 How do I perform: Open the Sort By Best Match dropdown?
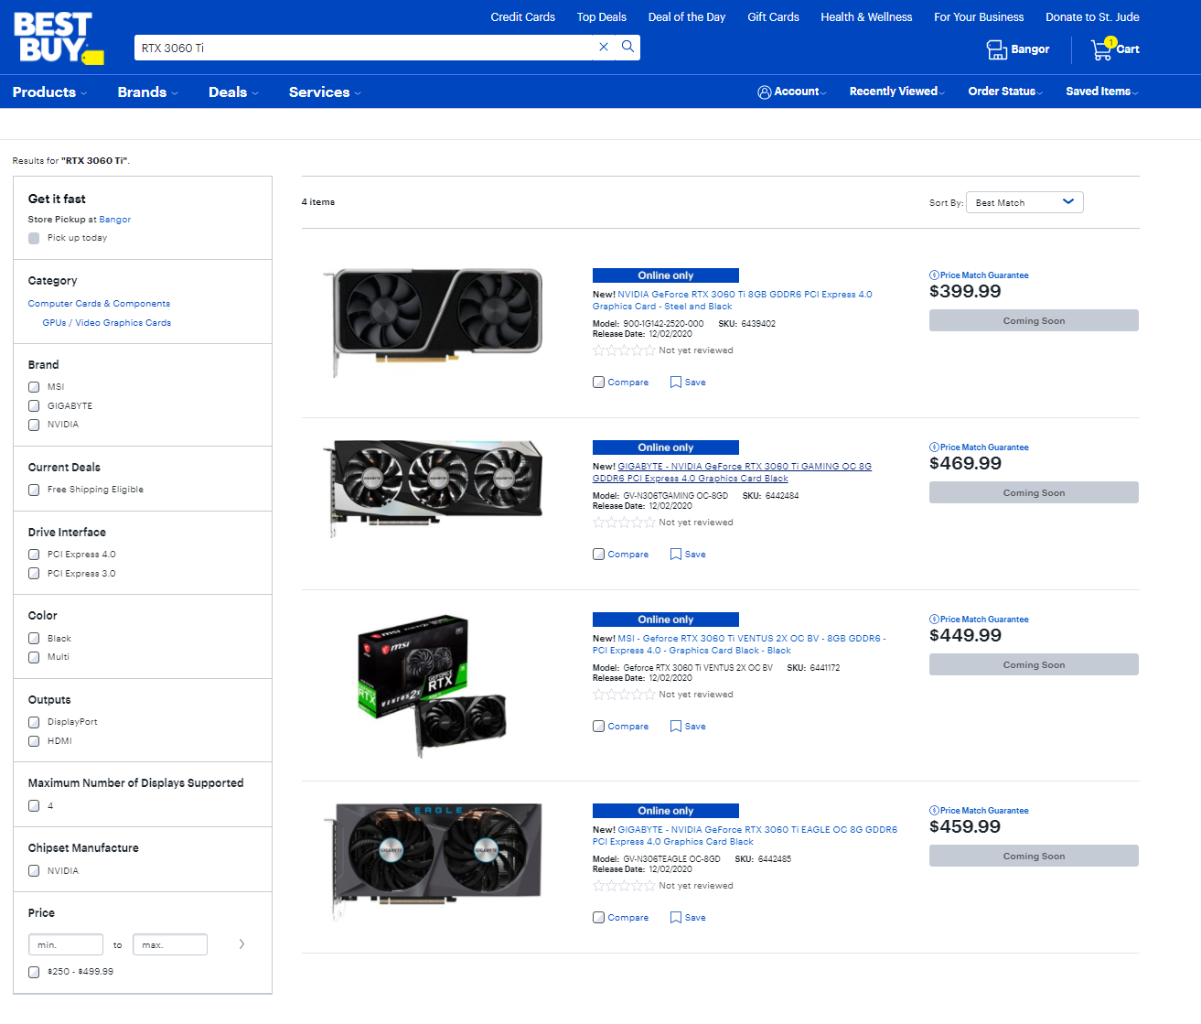pos(1025,202)
